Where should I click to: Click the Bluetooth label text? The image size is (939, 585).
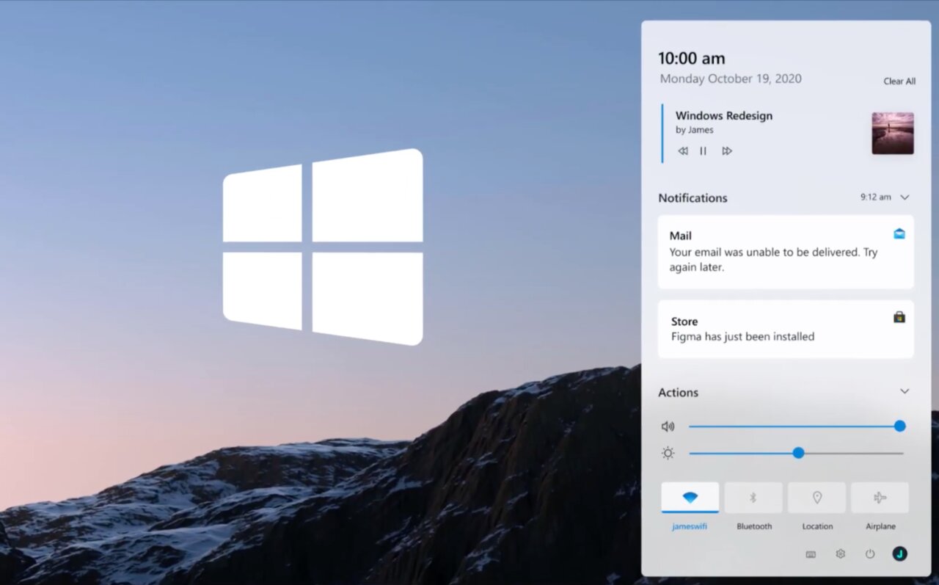pyautogui.click(x=754, y=526)
